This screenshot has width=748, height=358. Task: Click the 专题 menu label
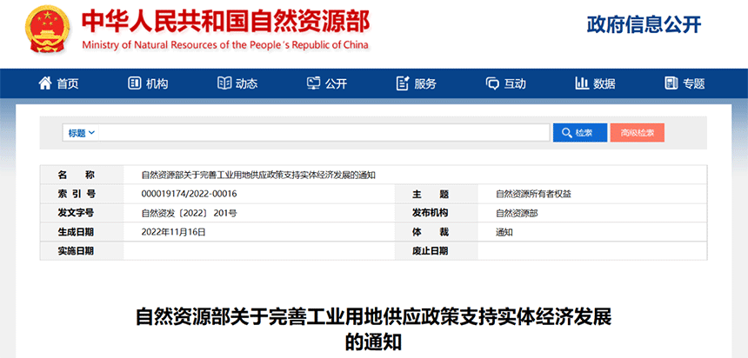click(693, 84)
